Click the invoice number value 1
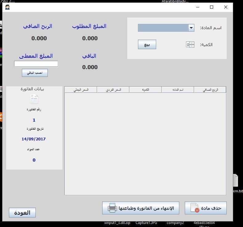 click(x=34, y=120)
